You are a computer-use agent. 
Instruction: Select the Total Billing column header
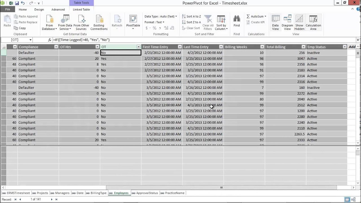pos(285,47)
